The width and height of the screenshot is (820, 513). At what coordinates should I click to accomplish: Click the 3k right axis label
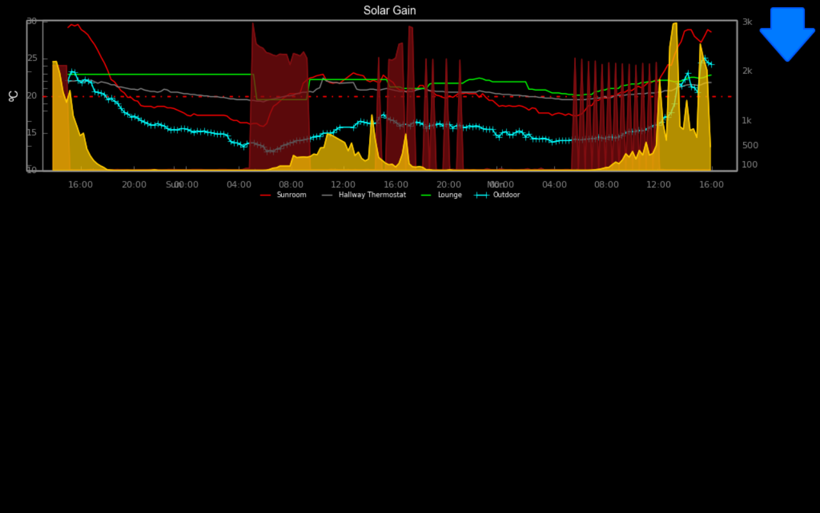[747, 22]
